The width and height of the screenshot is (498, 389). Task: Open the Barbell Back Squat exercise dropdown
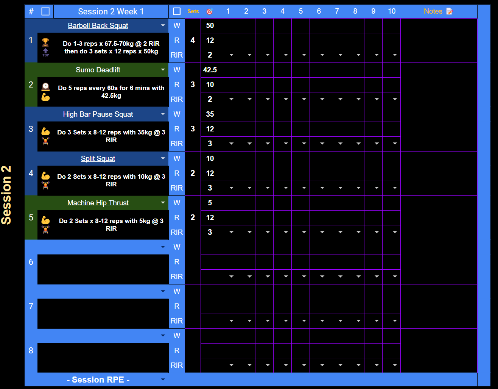point(163,25)
